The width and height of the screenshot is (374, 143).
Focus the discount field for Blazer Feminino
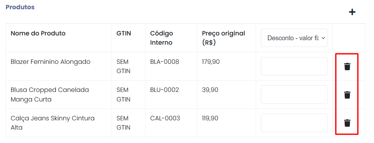294,66
